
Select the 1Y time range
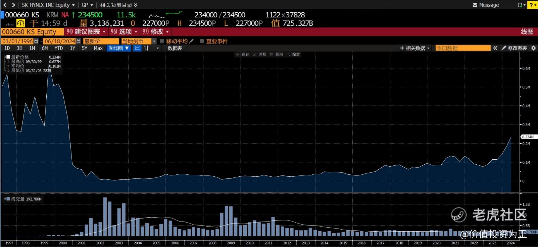72,48
